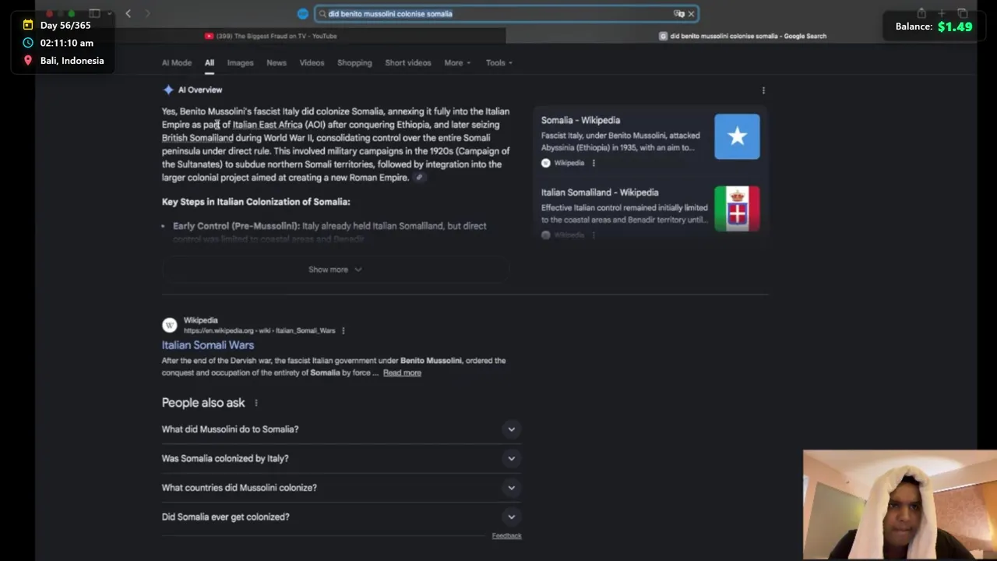Image resolution: width=997 pixels, height=561 pixels.
Task: Open the Shopping results tab
Action: 354,63
